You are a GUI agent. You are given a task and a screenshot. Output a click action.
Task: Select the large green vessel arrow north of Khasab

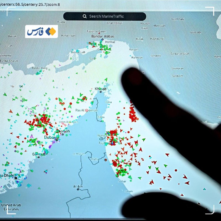point(106,80)
